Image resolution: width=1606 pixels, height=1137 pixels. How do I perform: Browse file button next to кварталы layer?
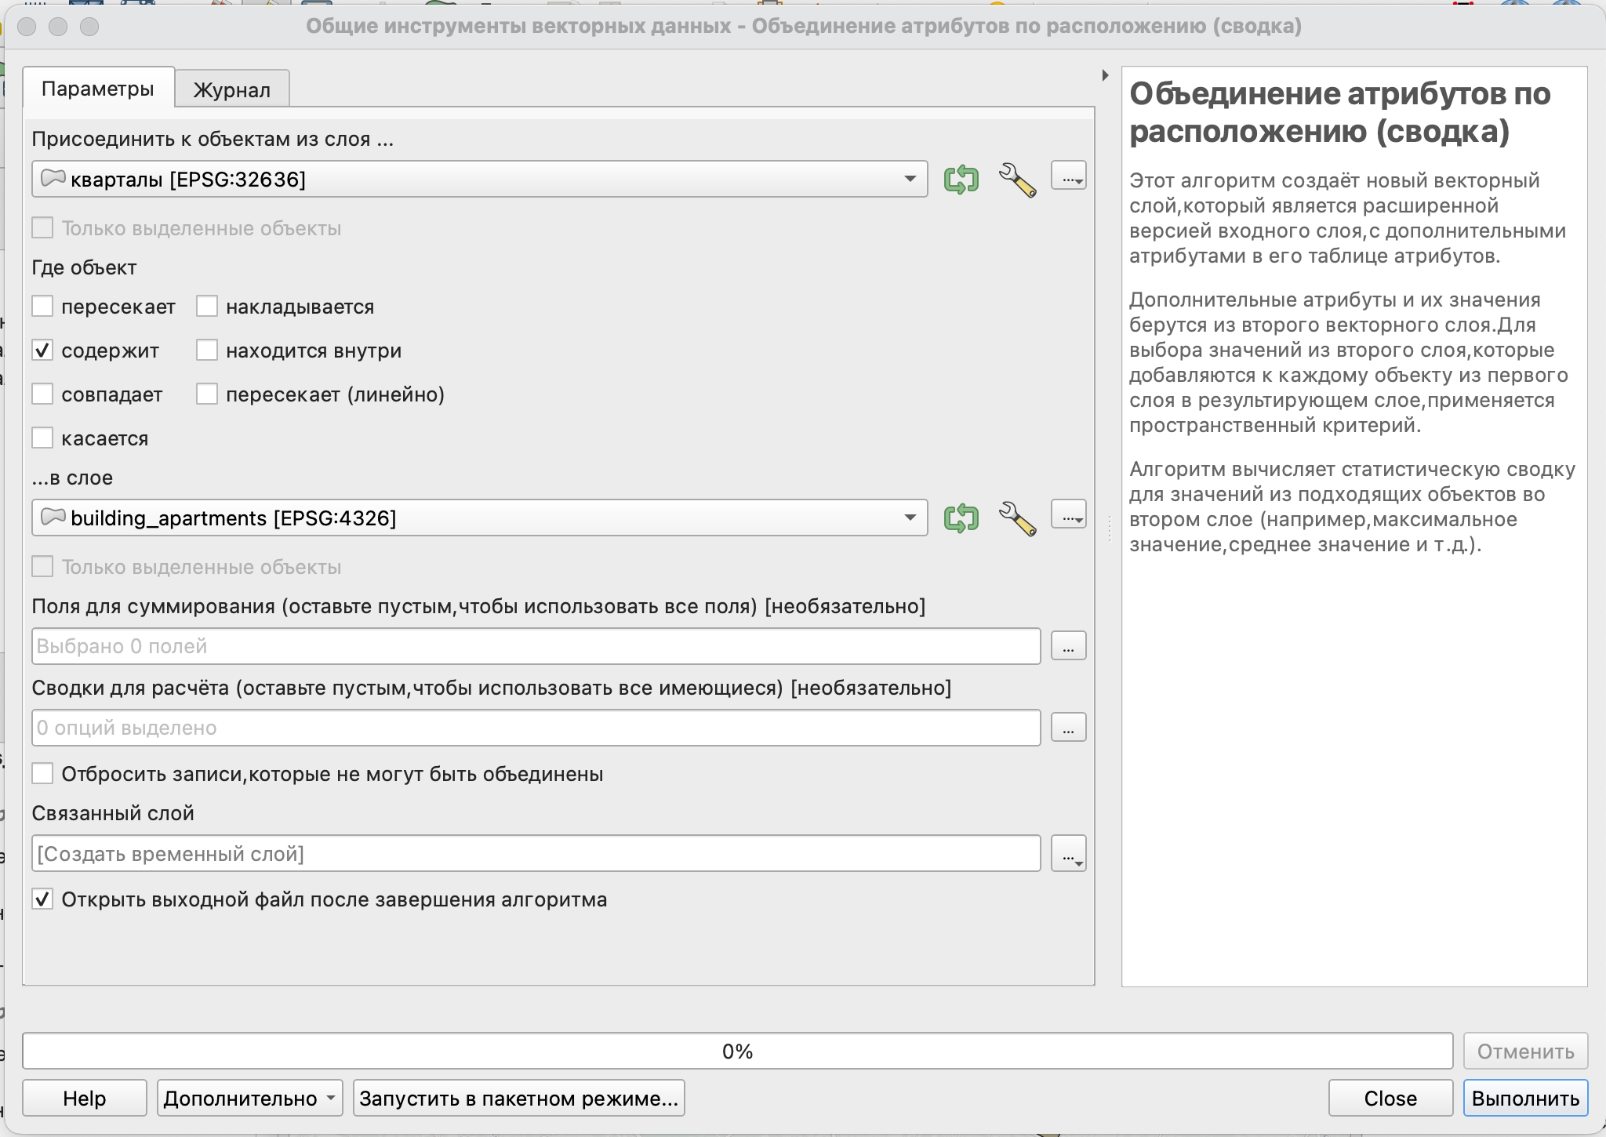(x=1068, y=177)
